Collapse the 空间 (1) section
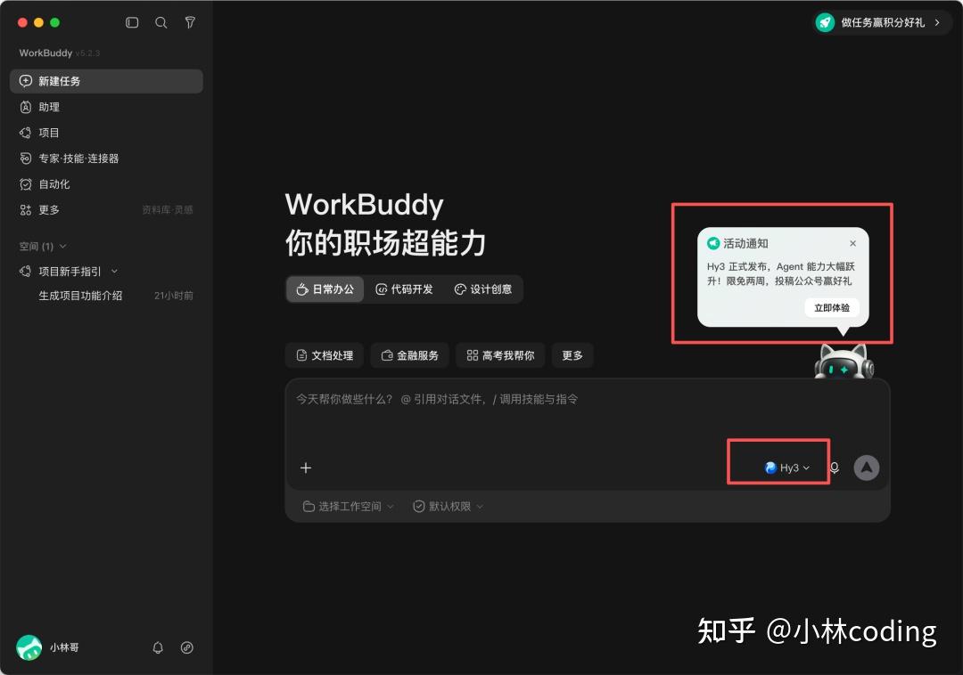The width and height of the screenshot is (963, 675). (43, 246)
